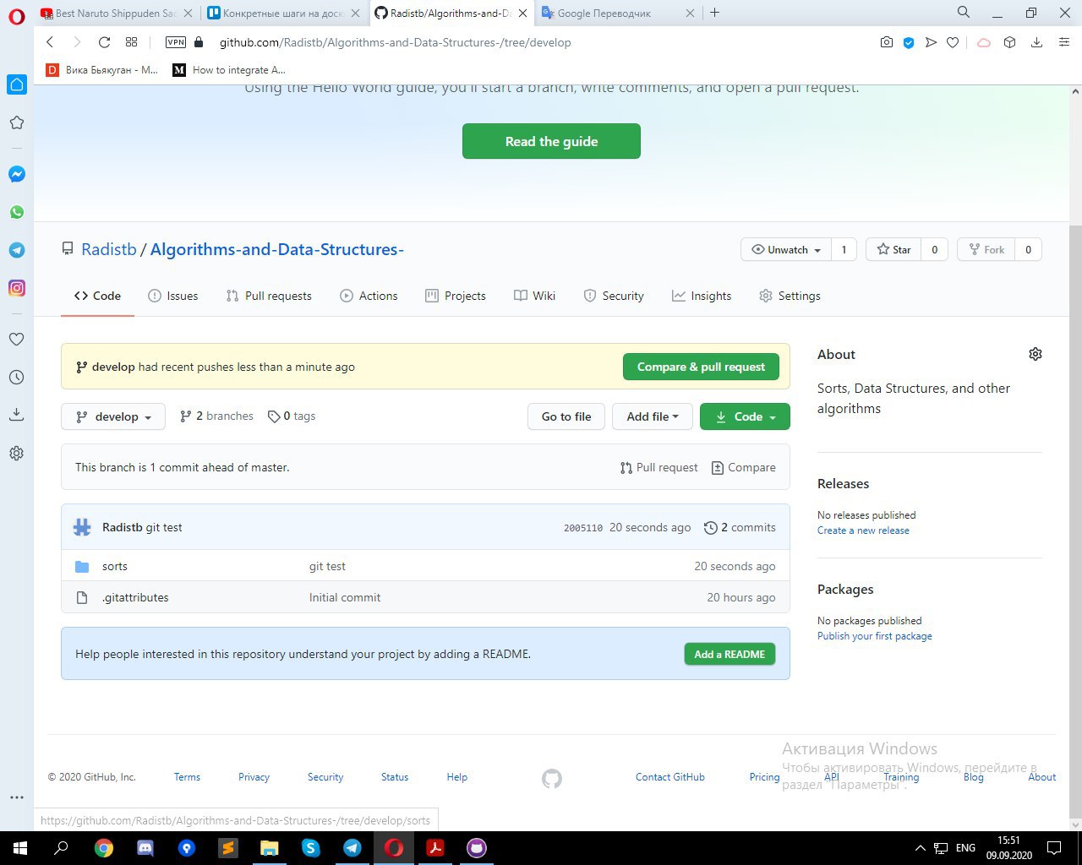
Task: Open the Speed Dial grid icon
Action: (131, 42)
